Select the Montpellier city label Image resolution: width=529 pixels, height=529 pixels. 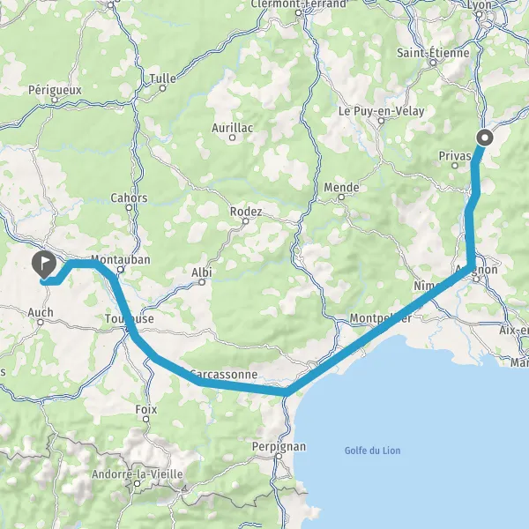pos(381,318)
